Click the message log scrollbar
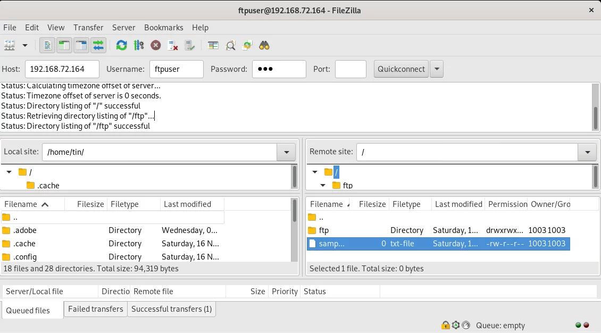The height and width of the screenshot is (333, 601). (595, 107)
